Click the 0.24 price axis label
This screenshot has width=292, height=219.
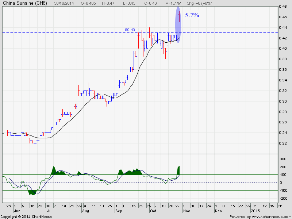(x=283, y=133)
